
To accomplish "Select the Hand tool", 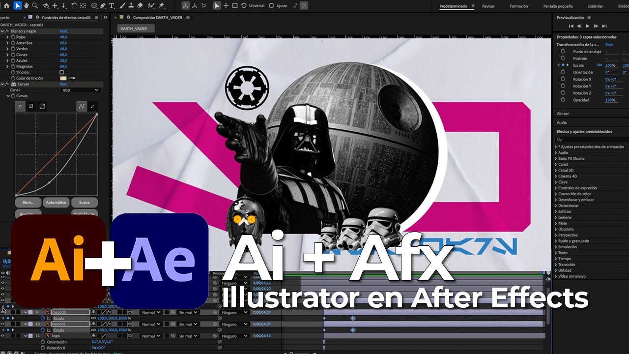I will (27, 6).
